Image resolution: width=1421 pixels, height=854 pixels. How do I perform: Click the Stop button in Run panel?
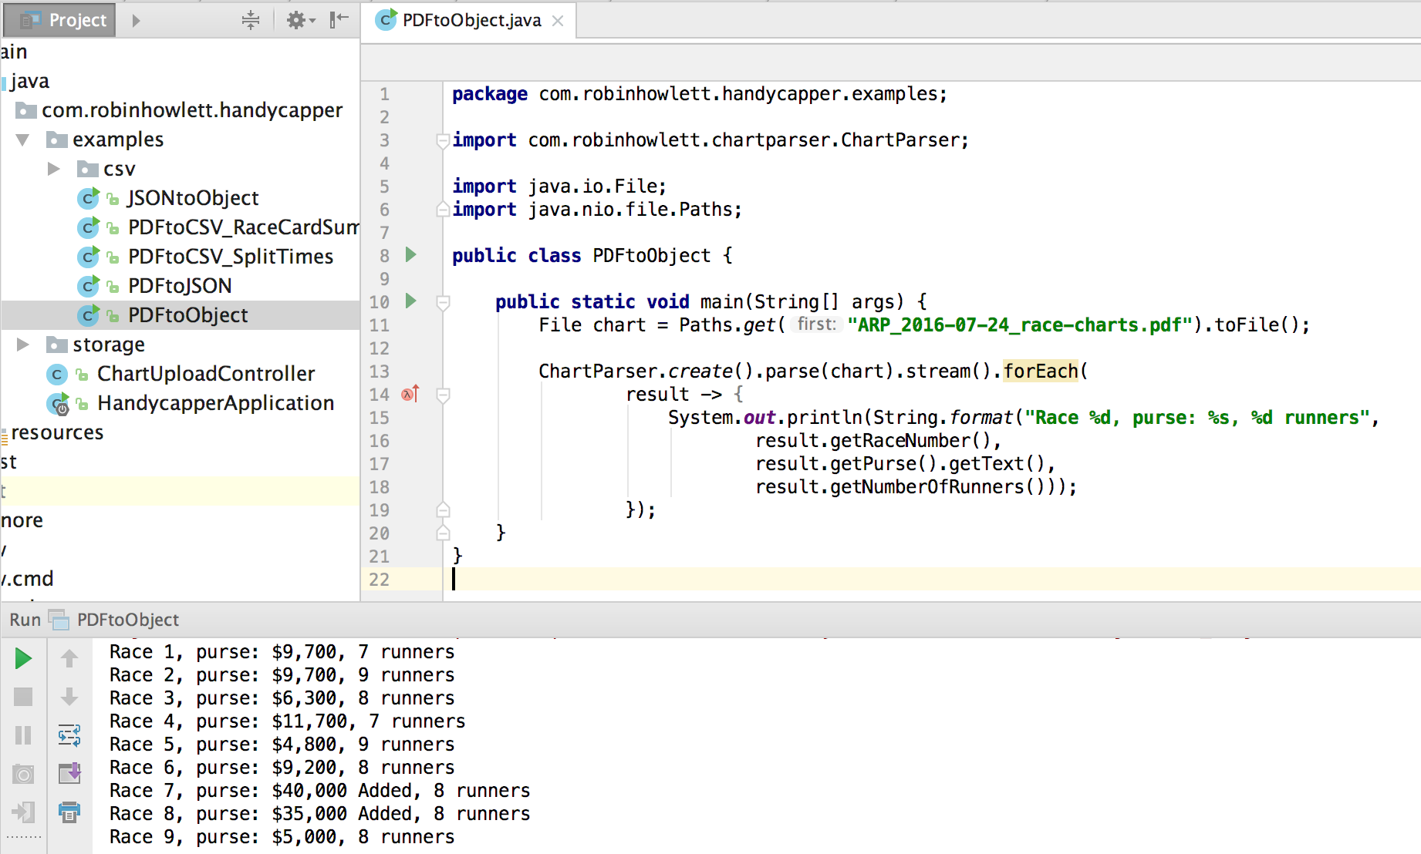(x=23, y=697)
